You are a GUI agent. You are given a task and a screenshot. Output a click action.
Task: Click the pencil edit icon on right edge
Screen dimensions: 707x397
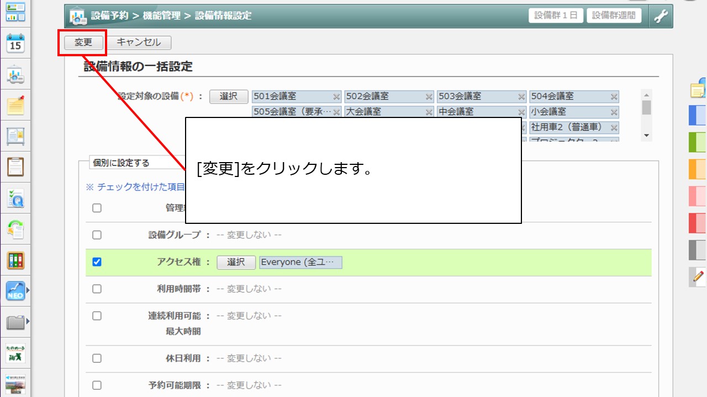click(699, 276)
